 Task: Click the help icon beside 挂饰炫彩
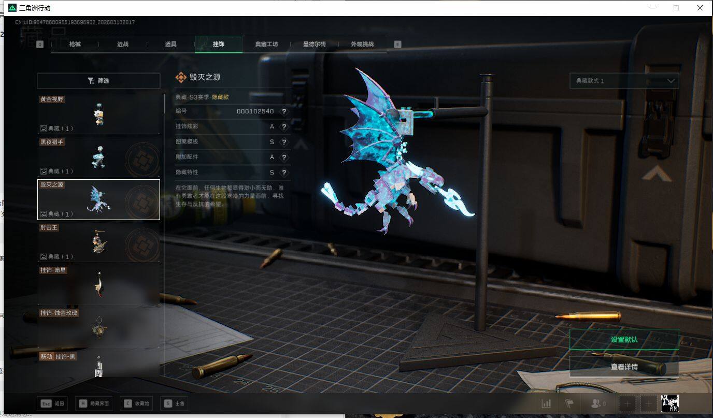283,127
